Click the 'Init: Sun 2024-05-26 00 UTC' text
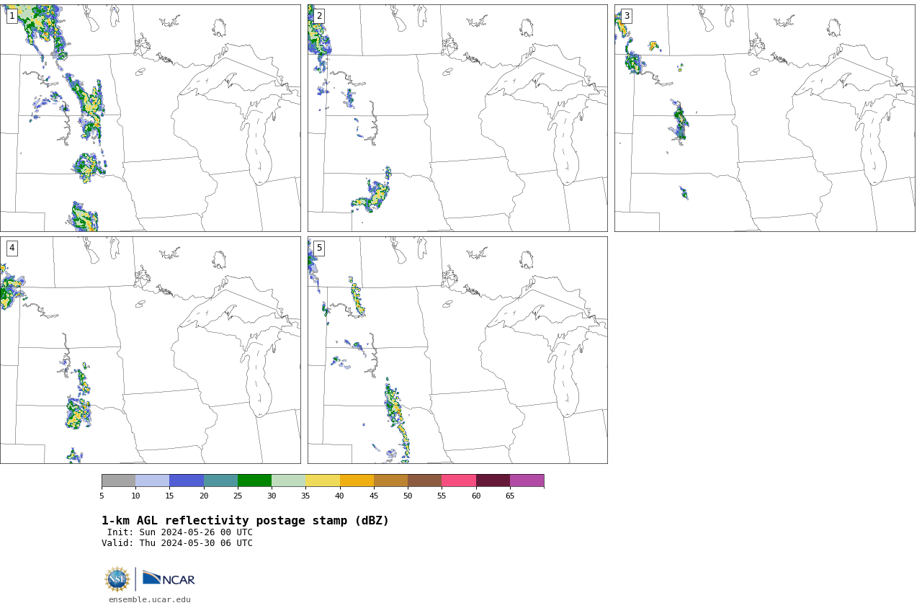The width and height of the screenshot is (922, 608). click(x=180, y=532)
